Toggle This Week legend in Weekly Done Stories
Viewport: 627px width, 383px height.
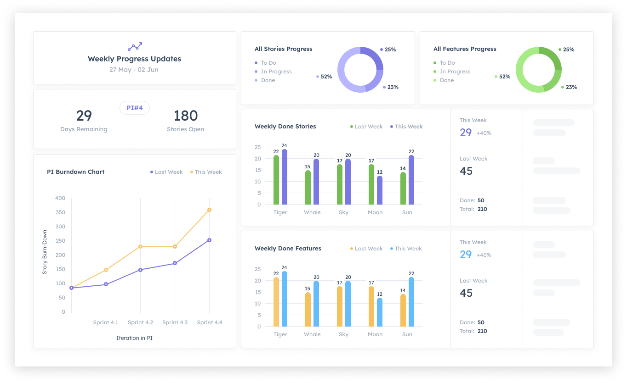406,127
